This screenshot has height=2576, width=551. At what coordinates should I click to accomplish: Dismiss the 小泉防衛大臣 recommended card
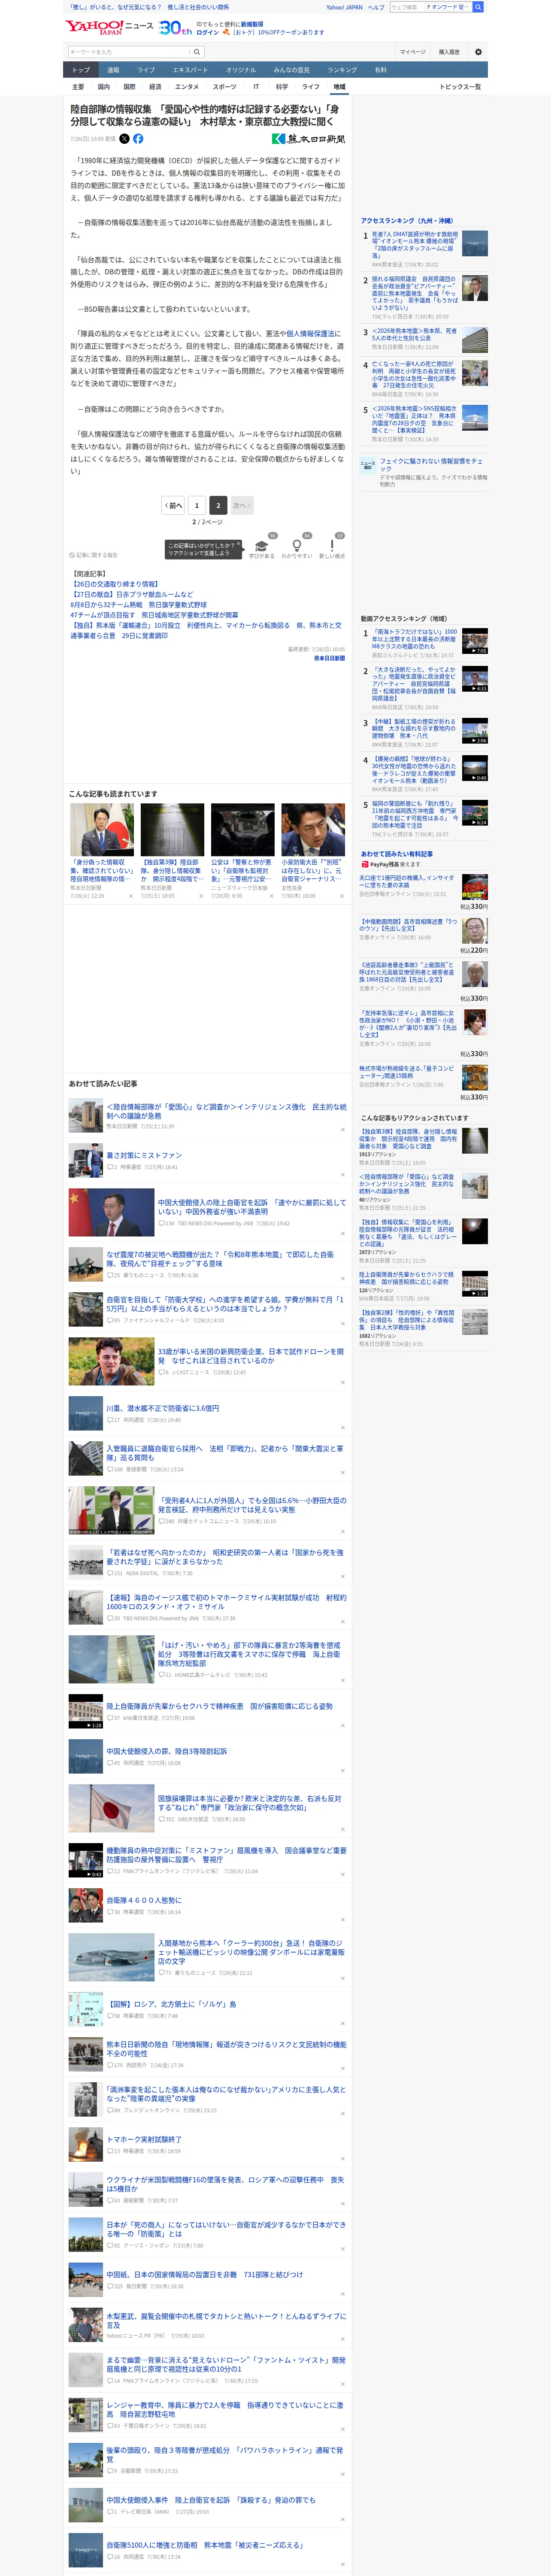tap(341, 896)
